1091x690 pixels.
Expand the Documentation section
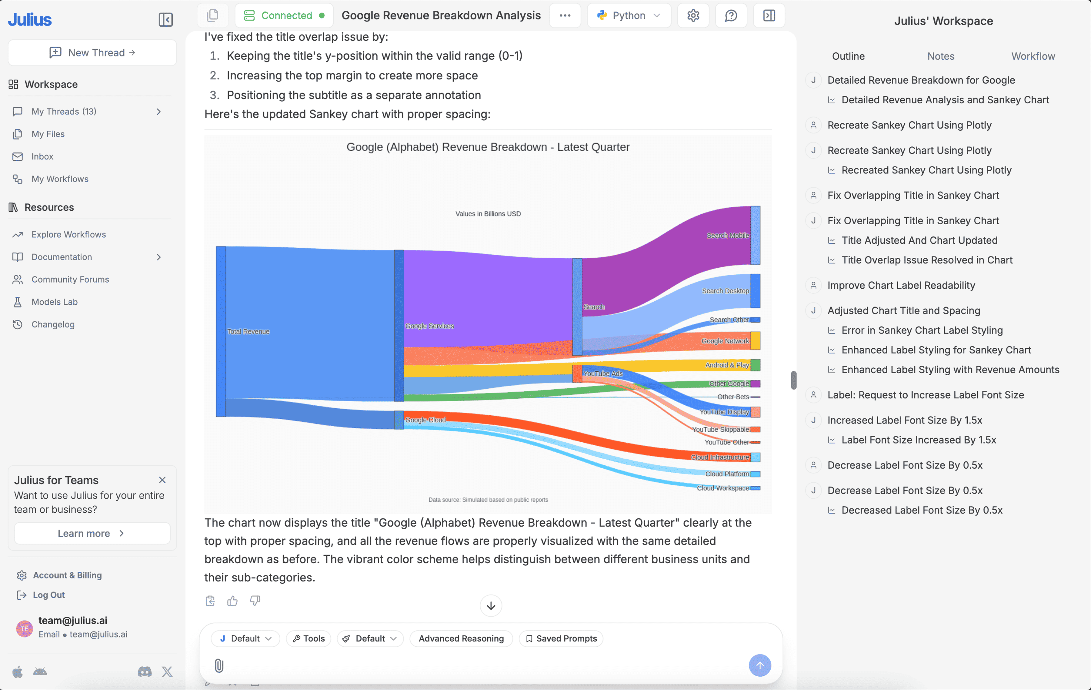pyautogui.click(x=158, y=256)
